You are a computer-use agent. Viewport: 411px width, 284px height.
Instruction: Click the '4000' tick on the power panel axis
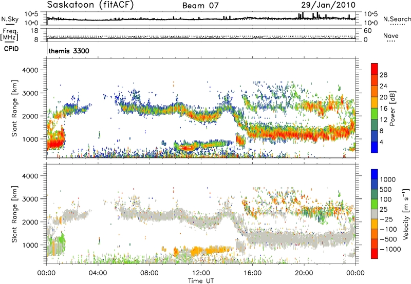click(x=30, y=70)
